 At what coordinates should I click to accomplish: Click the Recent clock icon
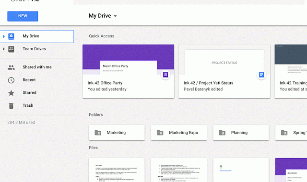pyautogui.click(x=11, y=80)
